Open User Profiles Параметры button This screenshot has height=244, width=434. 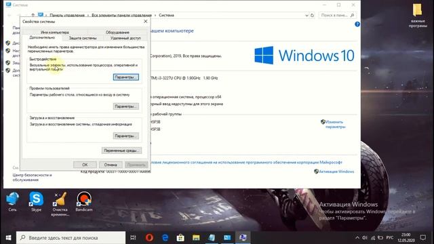tap(126, 106)
